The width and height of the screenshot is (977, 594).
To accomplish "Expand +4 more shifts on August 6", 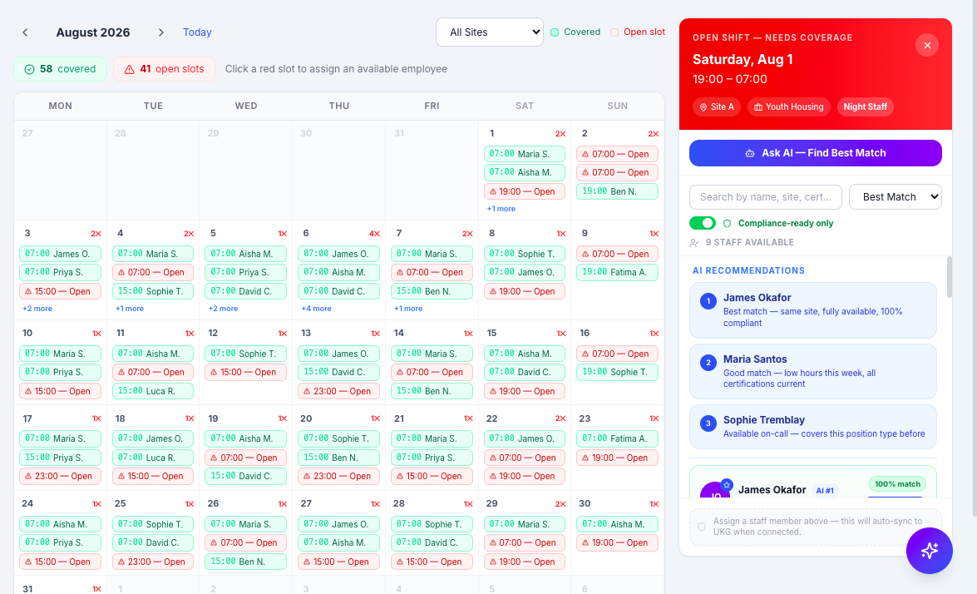I will coord(316,309).
